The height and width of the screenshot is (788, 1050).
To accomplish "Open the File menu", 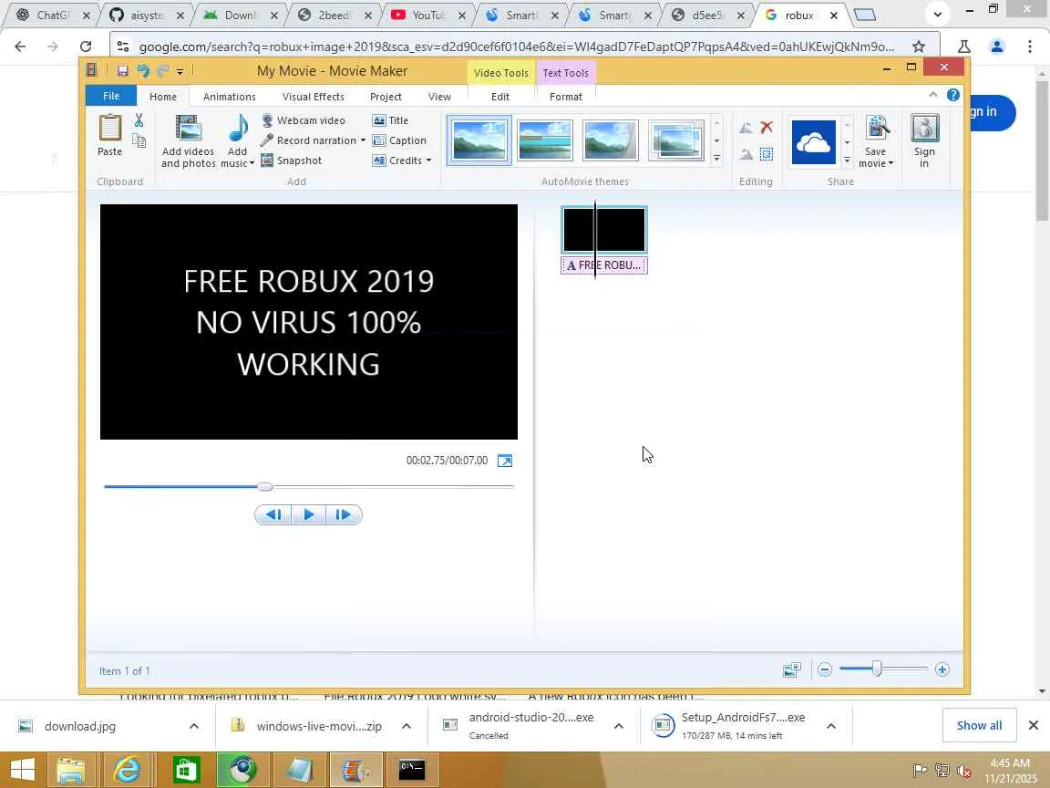I will click(111, 96).
